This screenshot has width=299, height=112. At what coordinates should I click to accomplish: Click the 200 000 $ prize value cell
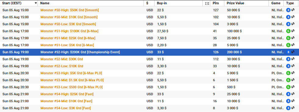(x=234, y=52)
